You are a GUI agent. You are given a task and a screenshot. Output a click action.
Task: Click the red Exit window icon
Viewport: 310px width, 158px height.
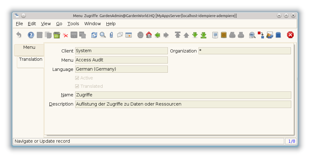tap(290, 35)
